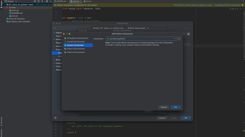Click Project breadcrumb in Preferences header
245x137 pixels.
click(x=109, y=28)
